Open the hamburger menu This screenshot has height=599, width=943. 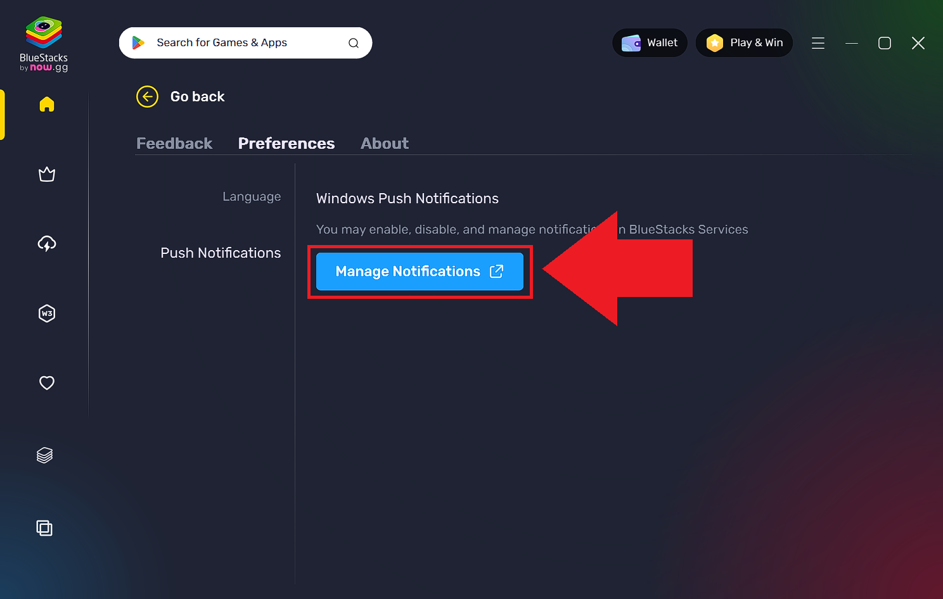click(x=818, y=43)
